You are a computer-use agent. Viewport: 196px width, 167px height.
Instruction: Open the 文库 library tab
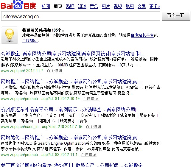click(141, 6)
